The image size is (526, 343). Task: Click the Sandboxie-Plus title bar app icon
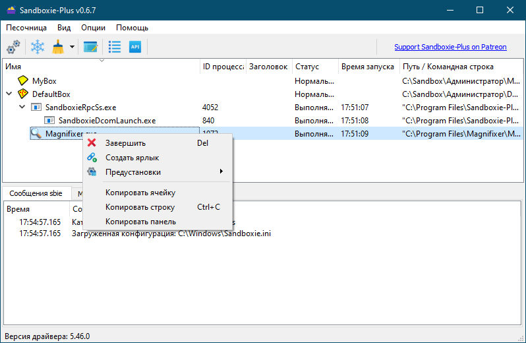point(11,10)
